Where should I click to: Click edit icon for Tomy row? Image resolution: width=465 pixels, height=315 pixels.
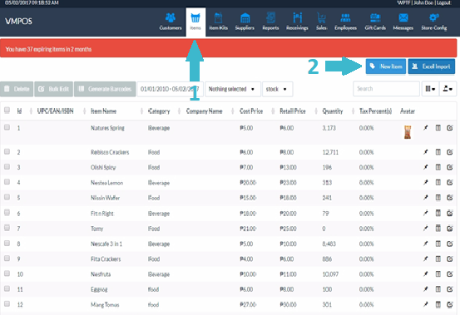pos(450,229)
